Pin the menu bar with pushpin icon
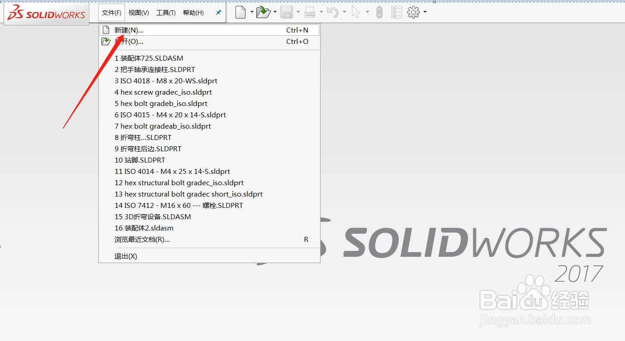Image resolution: width=625 pixels, height=341 pixels. pos(218,13)
